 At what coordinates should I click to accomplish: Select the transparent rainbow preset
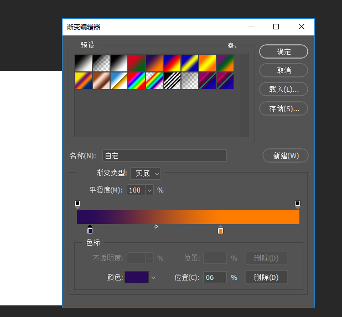[154, 81]
